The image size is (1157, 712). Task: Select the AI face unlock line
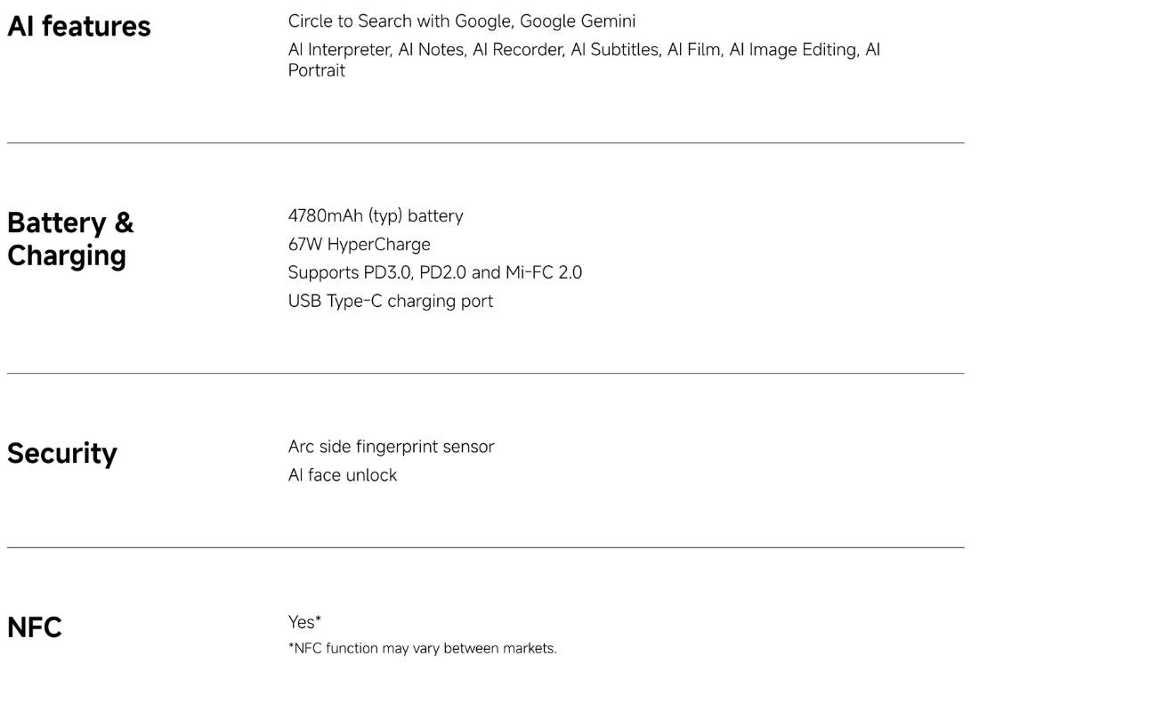[343, 475]
